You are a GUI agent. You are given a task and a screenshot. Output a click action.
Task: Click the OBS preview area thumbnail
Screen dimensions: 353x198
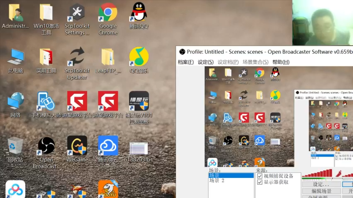click(x=279, y=117)
